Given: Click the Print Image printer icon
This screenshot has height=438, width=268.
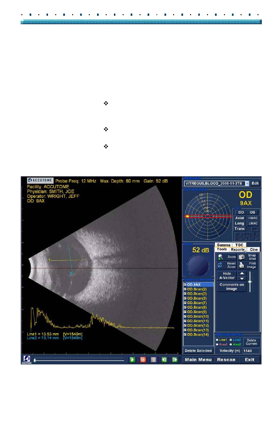Looking at the screenshot, I should (242, 265).
